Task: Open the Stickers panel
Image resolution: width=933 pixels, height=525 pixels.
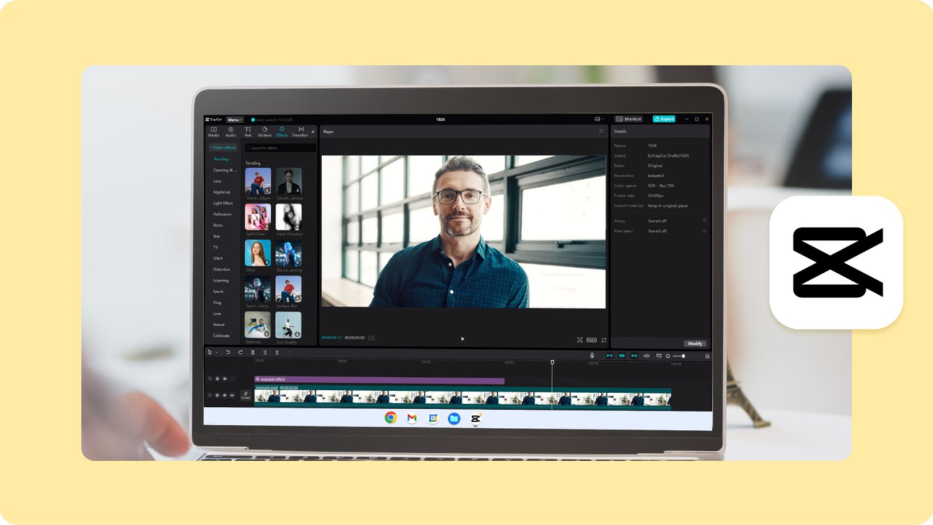Action: (265, 132)
